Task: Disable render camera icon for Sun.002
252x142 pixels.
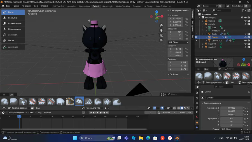Action: click(x=249, y=47)
